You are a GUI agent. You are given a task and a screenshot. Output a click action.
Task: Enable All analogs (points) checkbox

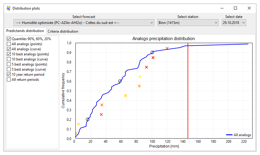click(x=9, y=44)
